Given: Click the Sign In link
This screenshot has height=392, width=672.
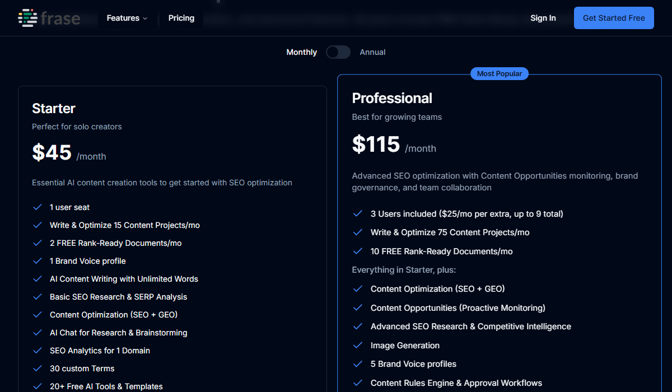Looking at the screenshot, I should [543, 18].
